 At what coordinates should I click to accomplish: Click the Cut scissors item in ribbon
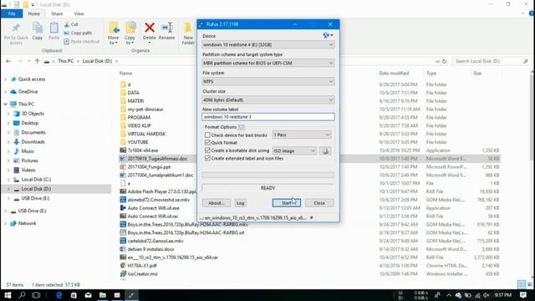coord(71,24)
